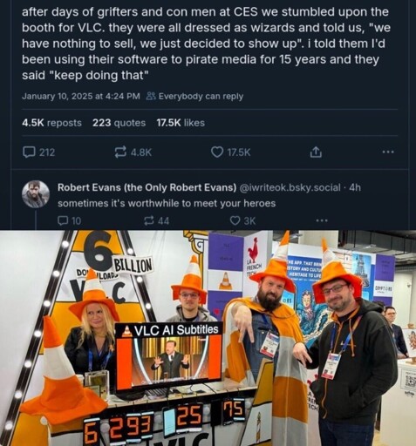416x446 pixels.
Task: Open the main post's three-dot options menu
Action: (x=388, y=152)
